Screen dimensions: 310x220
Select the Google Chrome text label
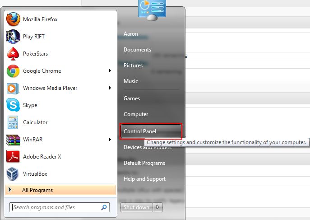tap(42, 71)
